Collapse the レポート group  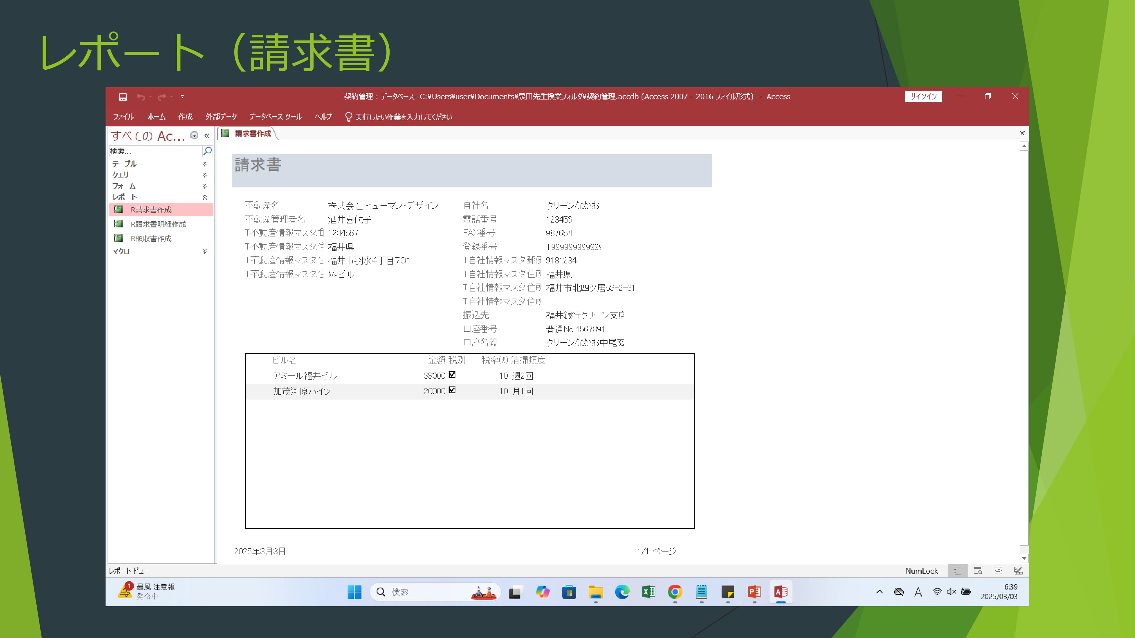click(x=205, y=197)
